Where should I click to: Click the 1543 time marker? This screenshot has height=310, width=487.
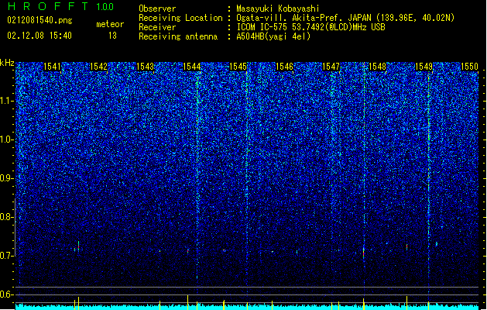[x=145, y=67]
